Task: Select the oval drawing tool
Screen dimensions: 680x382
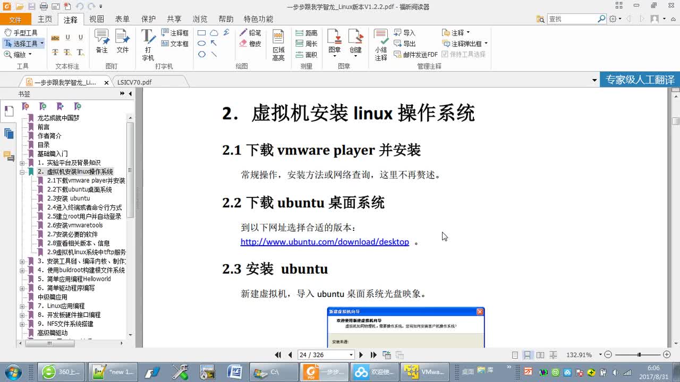Action: pyautogui.click(x=202, y=44)
